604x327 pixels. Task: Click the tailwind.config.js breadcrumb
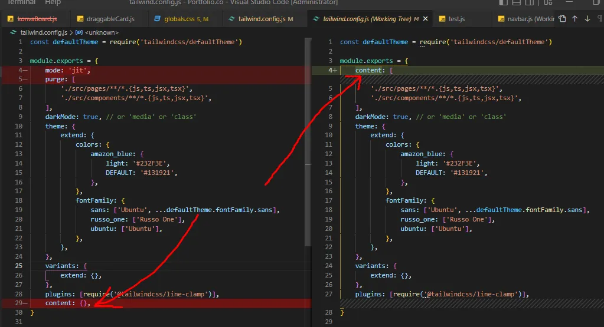pyautogui.click(x=44, y=32)
